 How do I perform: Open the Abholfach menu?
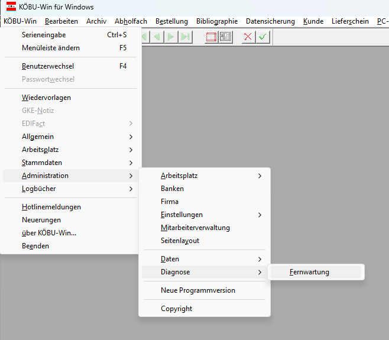[131, 21]
